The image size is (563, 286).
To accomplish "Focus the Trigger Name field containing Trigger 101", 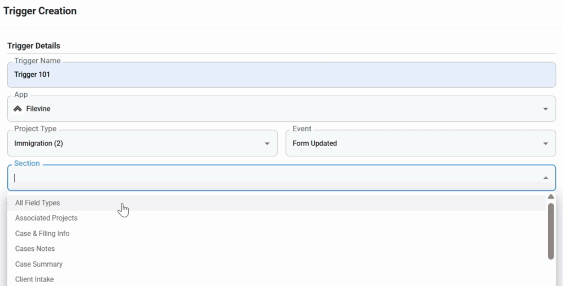I will tap(281, 75).
